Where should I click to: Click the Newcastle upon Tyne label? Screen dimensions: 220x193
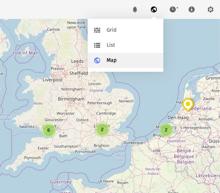[x=76, y=25]
